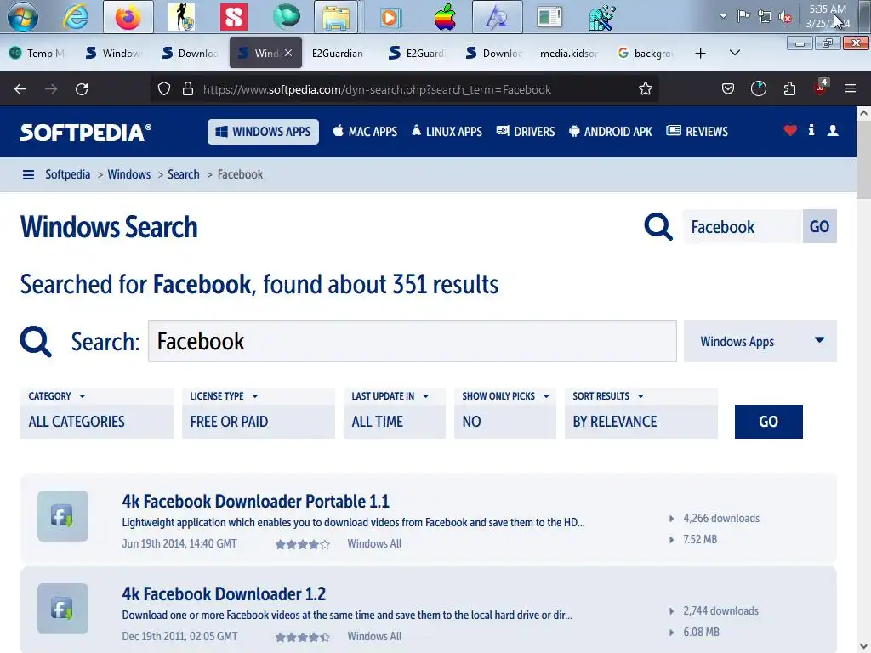Bookmark this page with the star
The width and height of the screenshot is (871, 653).
tap(645, 88)
